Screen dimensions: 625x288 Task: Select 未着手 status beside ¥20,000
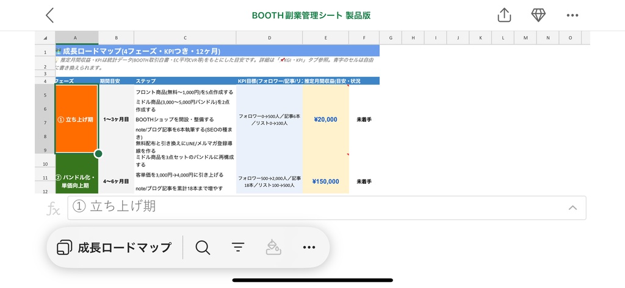(364, 119)
